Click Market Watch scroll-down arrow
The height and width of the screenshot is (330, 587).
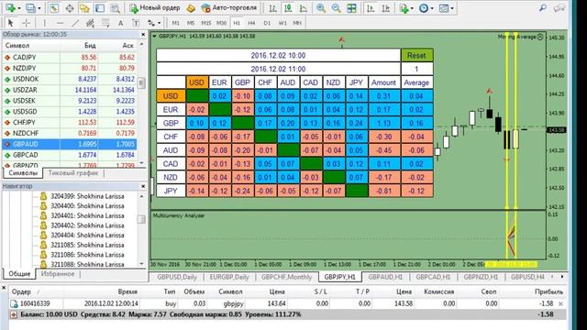[x=141, y=163]
